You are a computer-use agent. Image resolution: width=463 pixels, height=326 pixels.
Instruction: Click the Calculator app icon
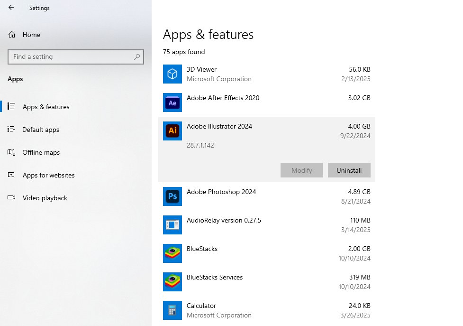coord(172,310)
